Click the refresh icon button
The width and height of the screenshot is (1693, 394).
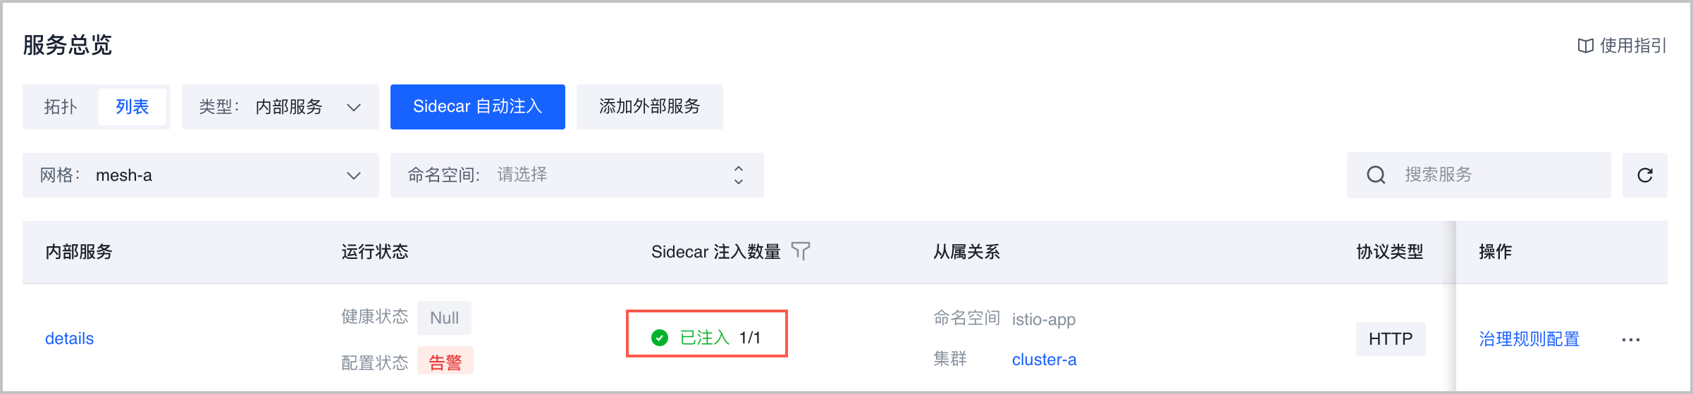(x=1644, y=175)
